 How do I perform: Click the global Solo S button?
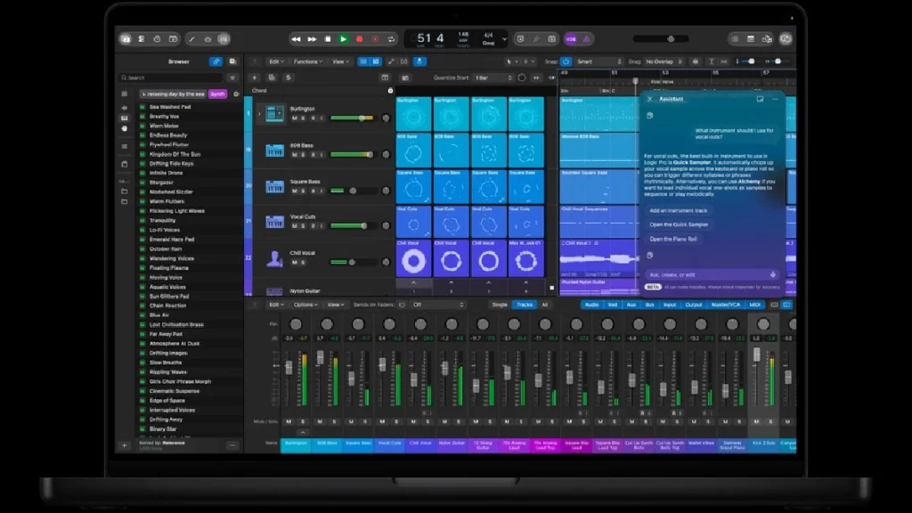(289, 77)
